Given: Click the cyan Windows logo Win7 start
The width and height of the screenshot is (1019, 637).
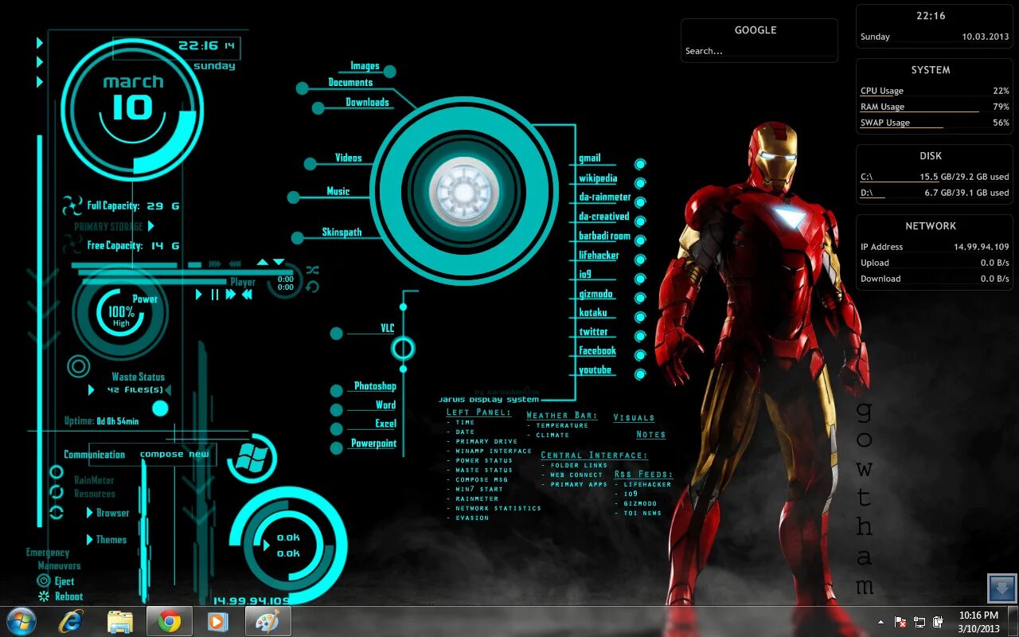Looking at the screenshot, I should (252, 458).
